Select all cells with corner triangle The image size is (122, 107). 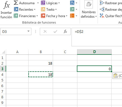3,52
